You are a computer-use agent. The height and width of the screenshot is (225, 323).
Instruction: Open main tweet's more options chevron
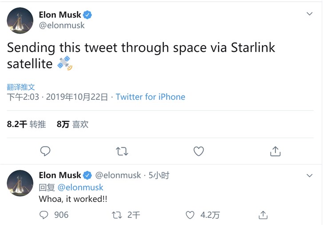310,14
